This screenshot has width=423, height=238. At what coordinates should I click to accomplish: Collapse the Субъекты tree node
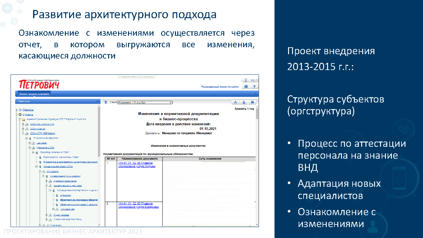(17, 114)
